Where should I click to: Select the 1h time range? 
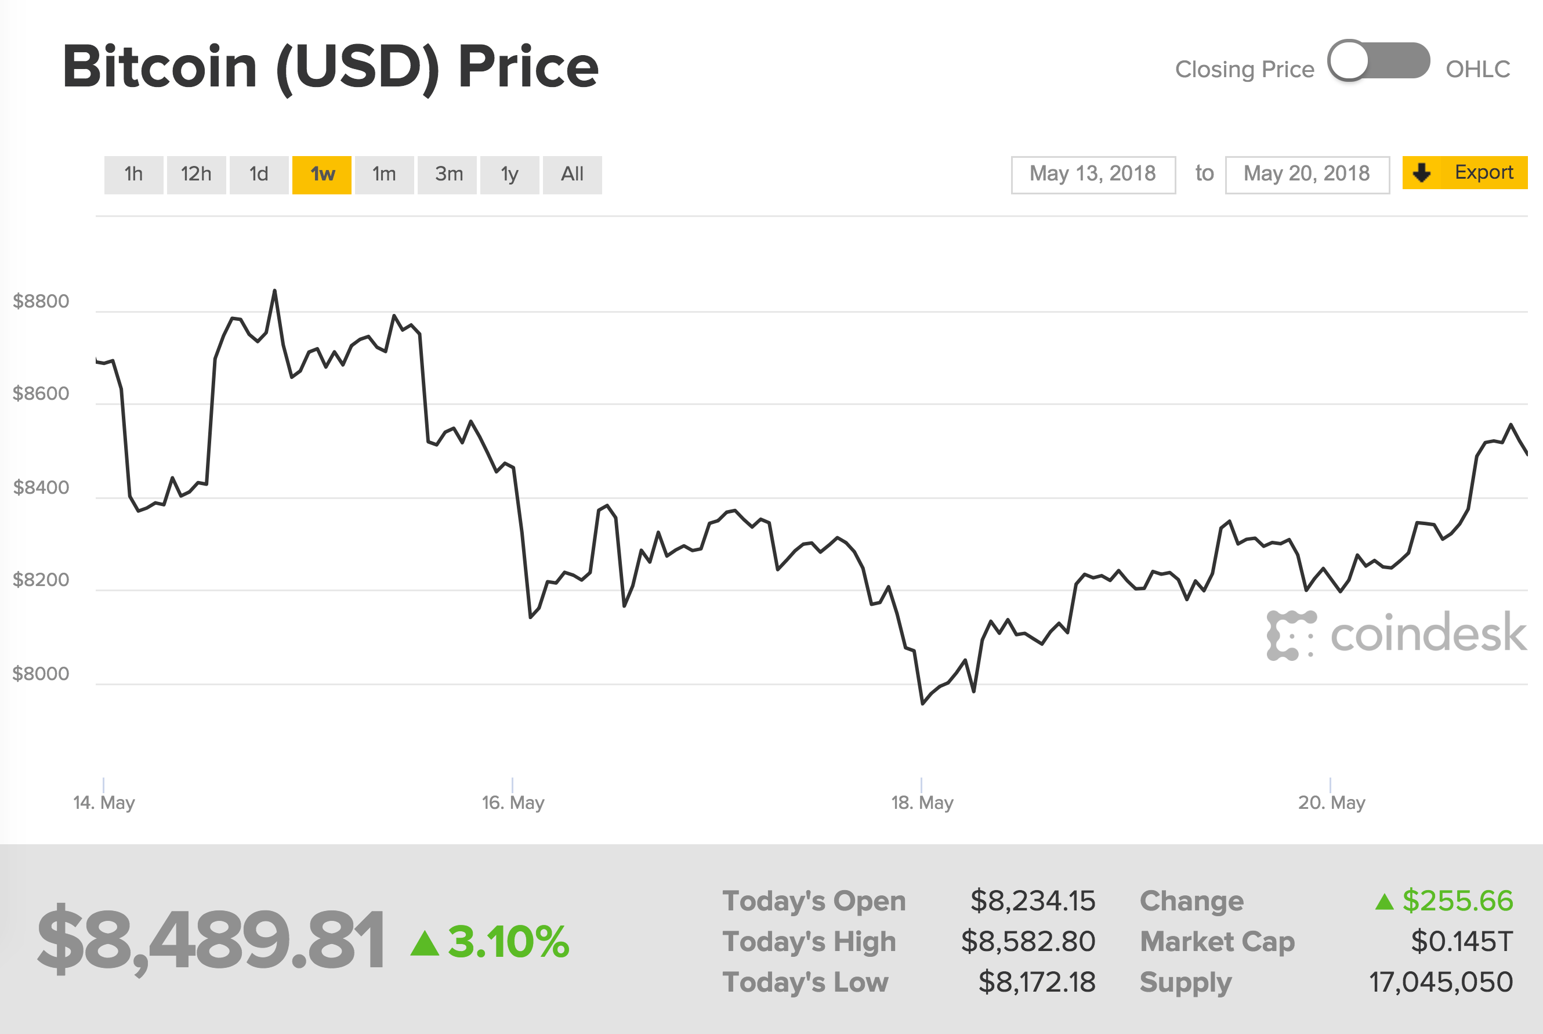point(134,173)
